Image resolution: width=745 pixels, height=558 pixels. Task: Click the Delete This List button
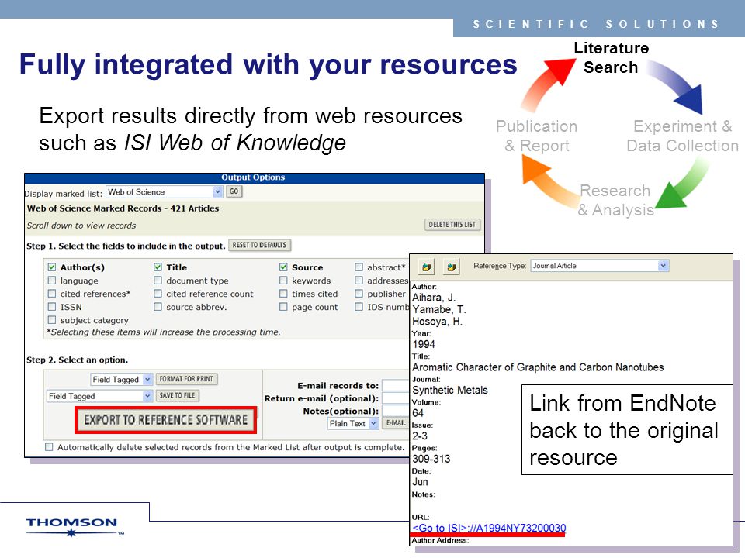tap(452, 225)
